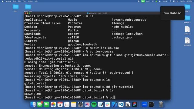Open Calendar showing date 4
The image size is (194, 109).
tap(60, 104)
